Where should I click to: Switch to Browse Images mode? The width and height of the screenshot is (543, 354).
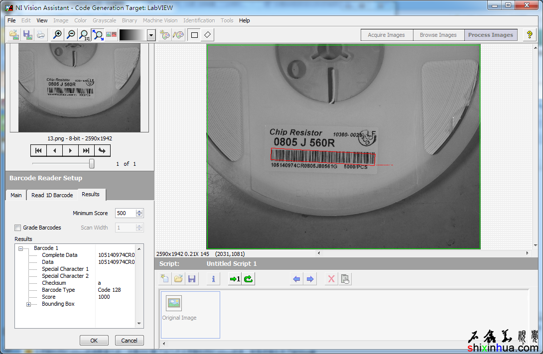tap(438, 35)
